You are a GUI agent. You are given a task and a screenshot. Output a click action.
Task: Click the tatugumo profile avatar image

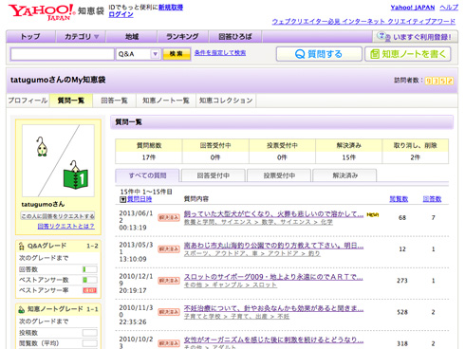click(x=58, y=160)
